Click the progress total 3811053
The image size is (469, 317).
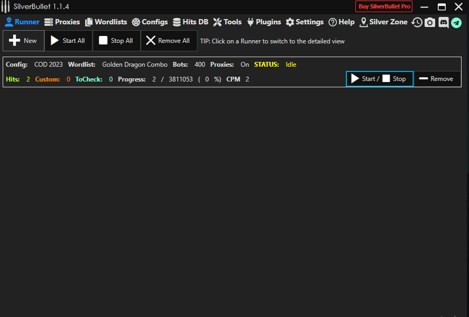point(181,79)
